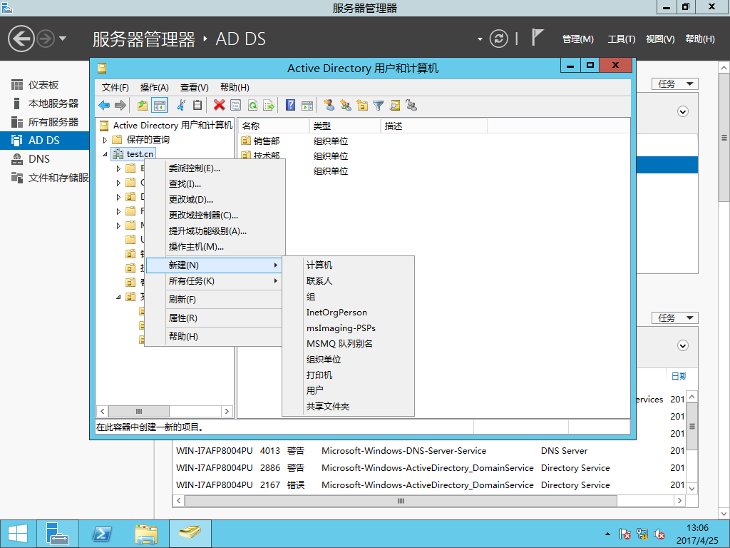Image resolution: width=730 pixels, height=548 pixels.
Task: Toggle show/hide action pane icon
Action: (307, 106)
